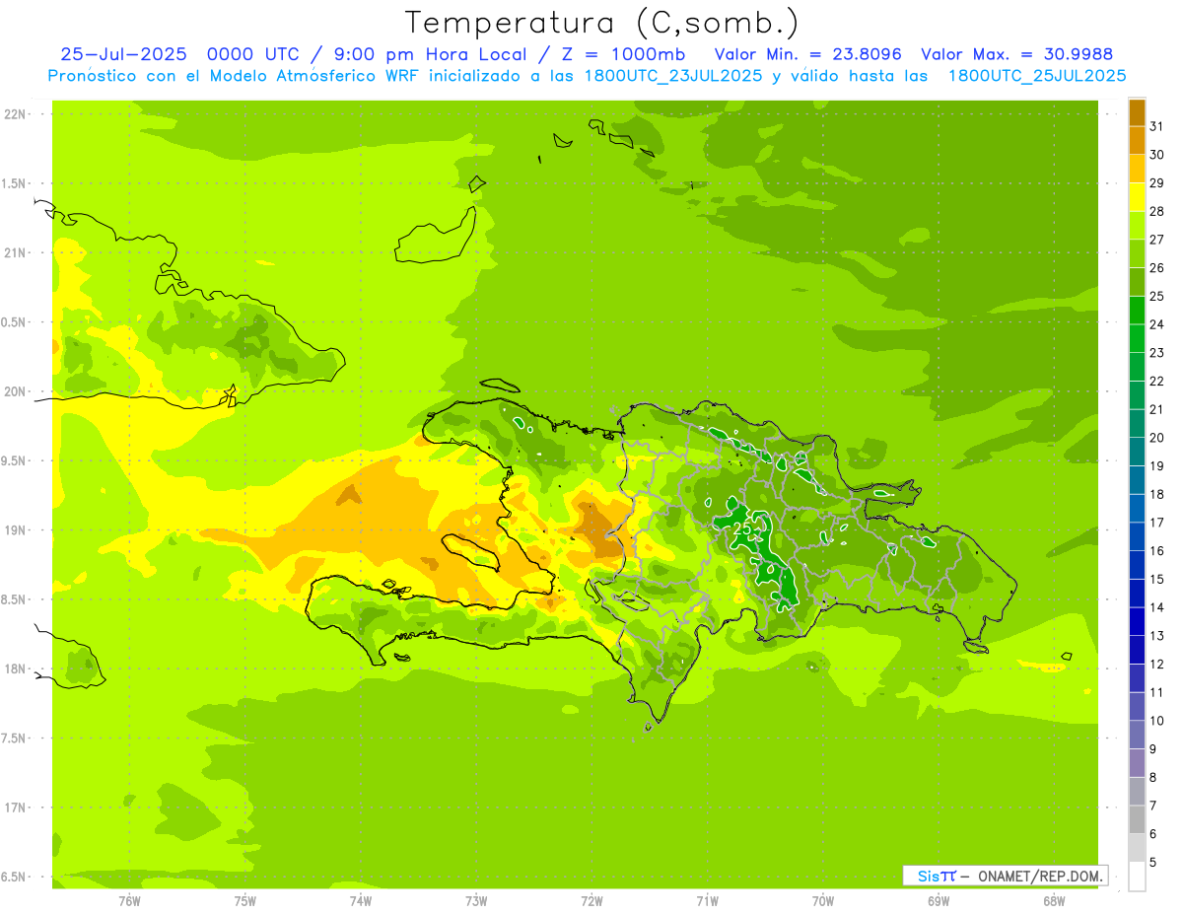1183x914 pixels.
Task: Pick the teal swatch between 19 and 20
Action: 1137,452
